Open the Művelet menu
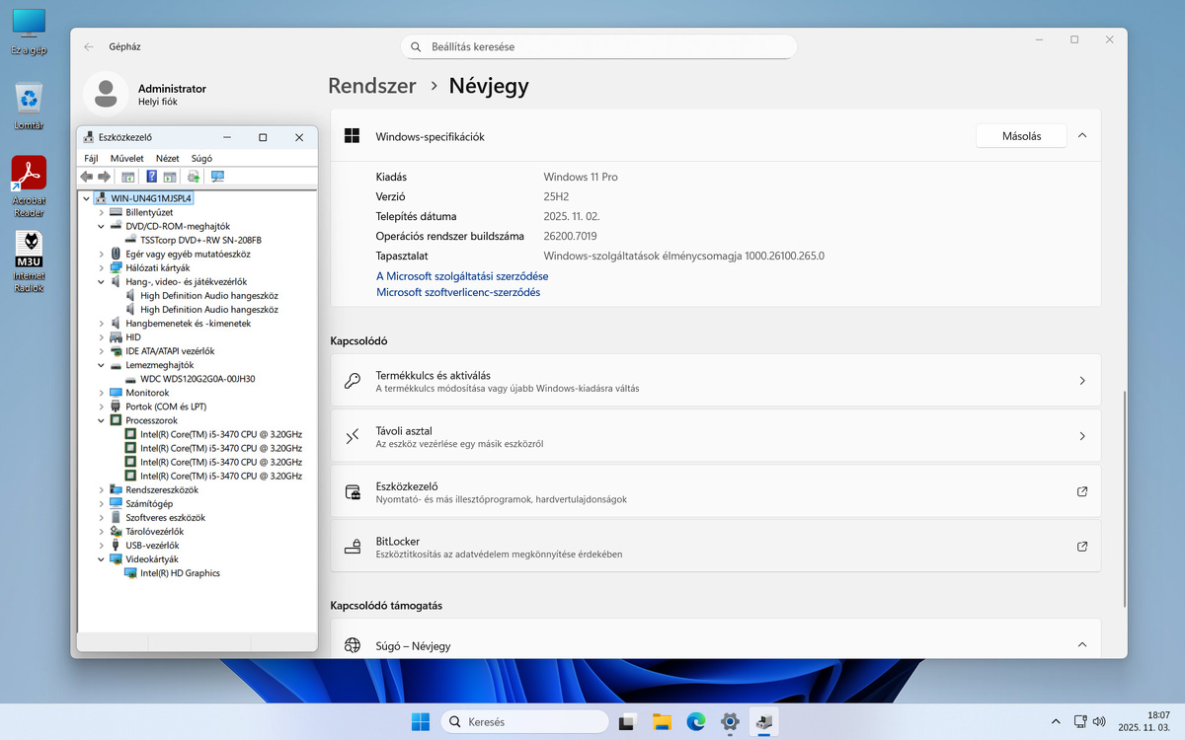 click(127, 158)
